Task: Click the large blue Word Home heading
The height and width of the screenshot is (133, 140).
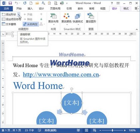Action: [x=38, y=85]
